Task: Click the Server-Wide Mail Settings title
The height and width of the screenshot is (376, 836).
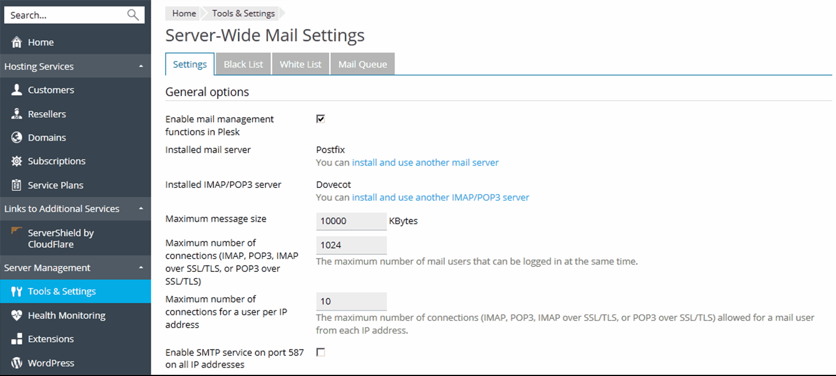Action: (265, 35)
